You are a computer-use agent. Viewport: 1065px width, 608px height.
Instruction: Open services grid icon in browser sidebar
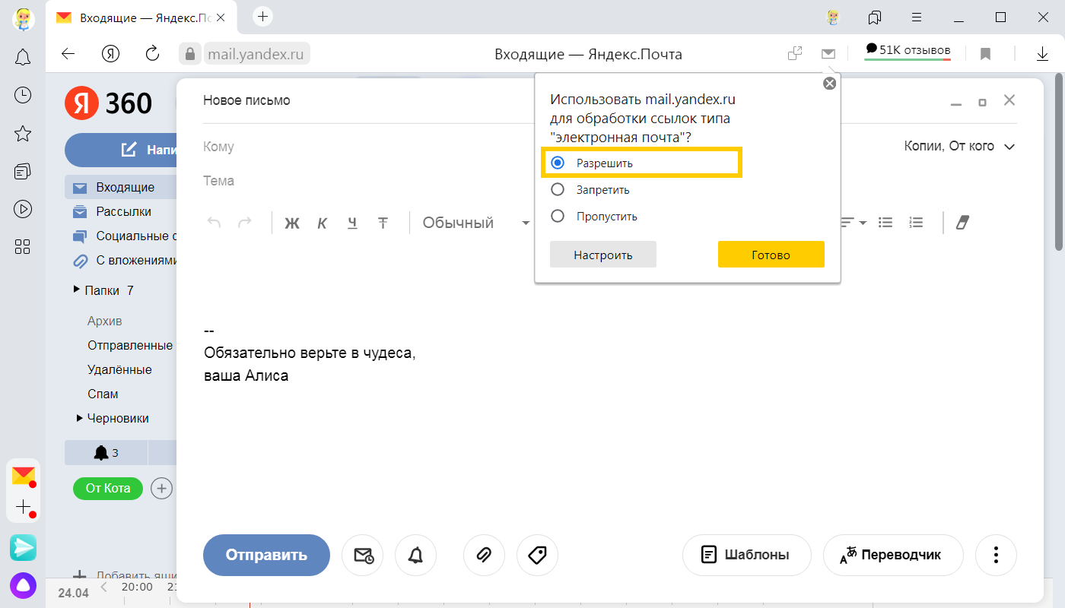(23, 246)
